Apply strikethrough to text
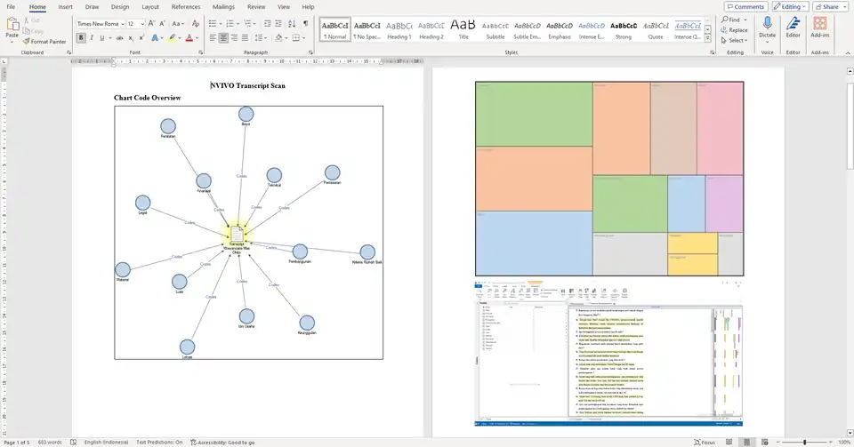 (x=119, y=38)
